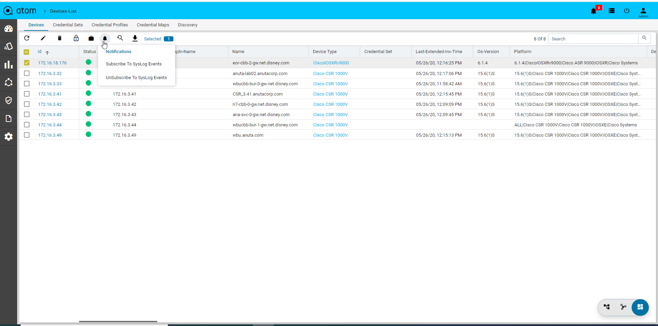658x326 pixels.
Task: Sort by the Credential Set column header
Action: pyautogui.click(x=378, y=52)
